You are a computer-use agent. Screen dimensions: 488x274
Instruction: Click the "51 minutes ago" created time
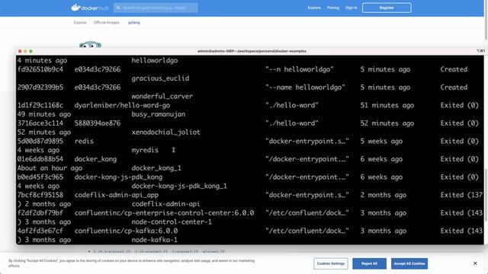coord(387,105)
